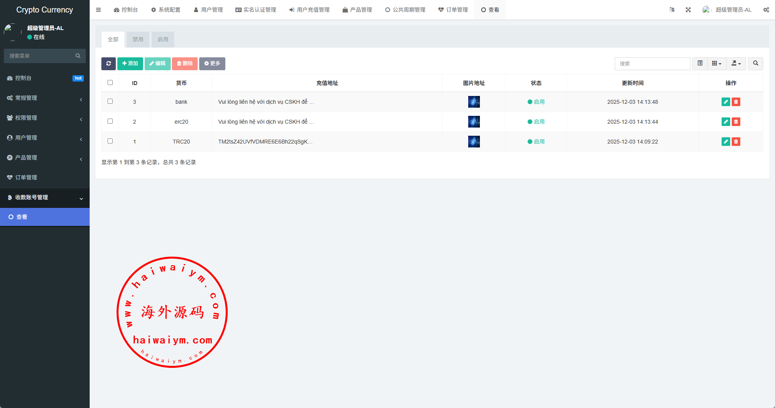
Task: Click green edit icon for bank row
Action: tap(725, 102)
